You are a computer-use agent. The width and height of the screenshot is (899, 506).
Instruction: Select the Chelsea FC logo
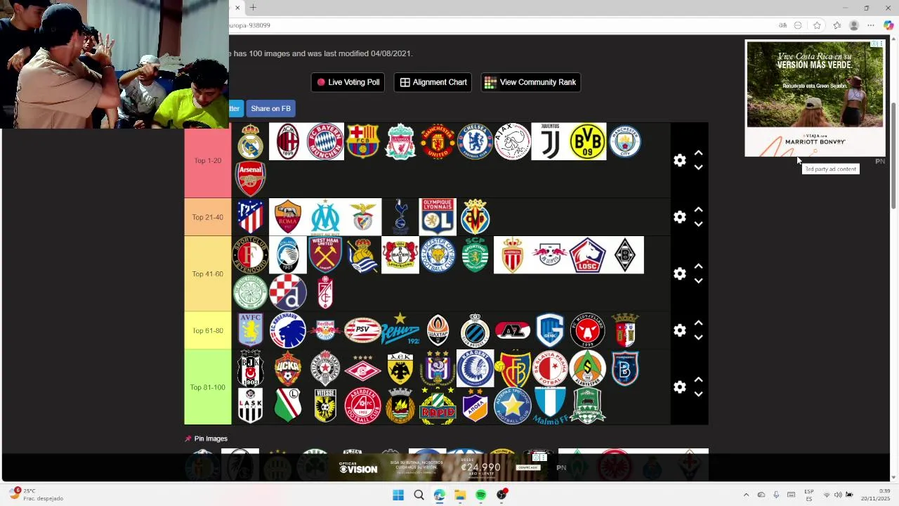pos(475,141)
